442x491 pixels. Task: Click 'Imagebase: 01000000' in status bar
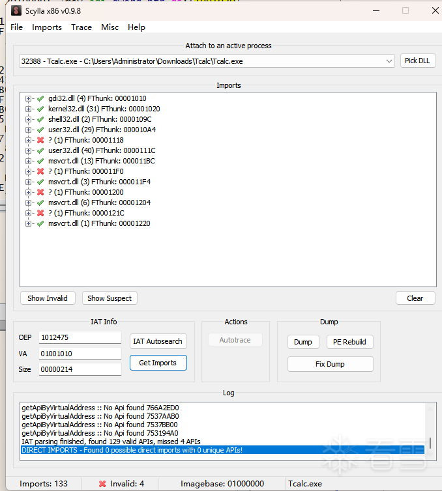tap(222, 484)
